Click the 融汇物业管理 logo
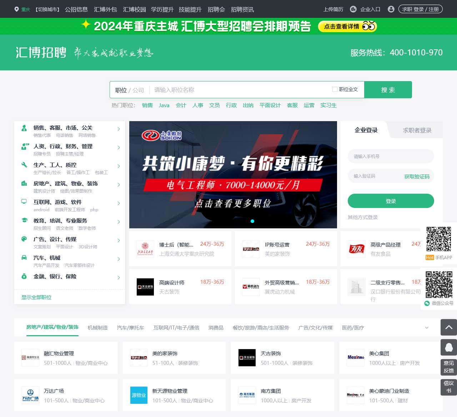 pos(30,358)
